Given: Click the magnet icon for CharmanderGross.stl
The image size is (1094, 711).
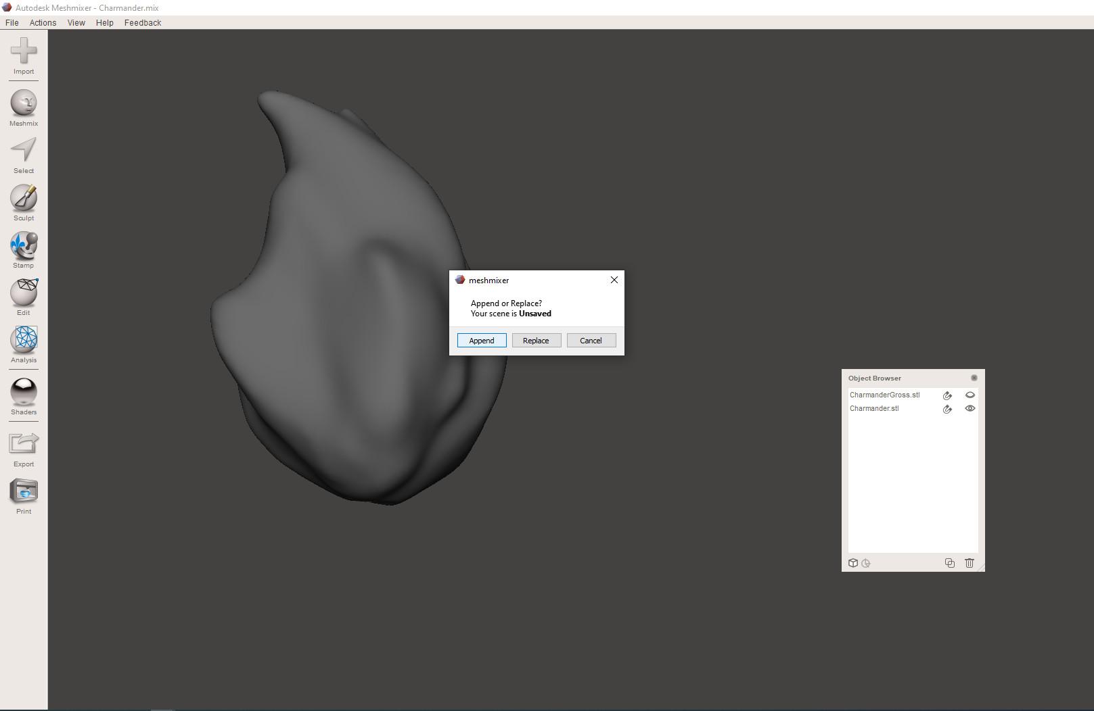Looking at the screenshot, I should (947, 395).
